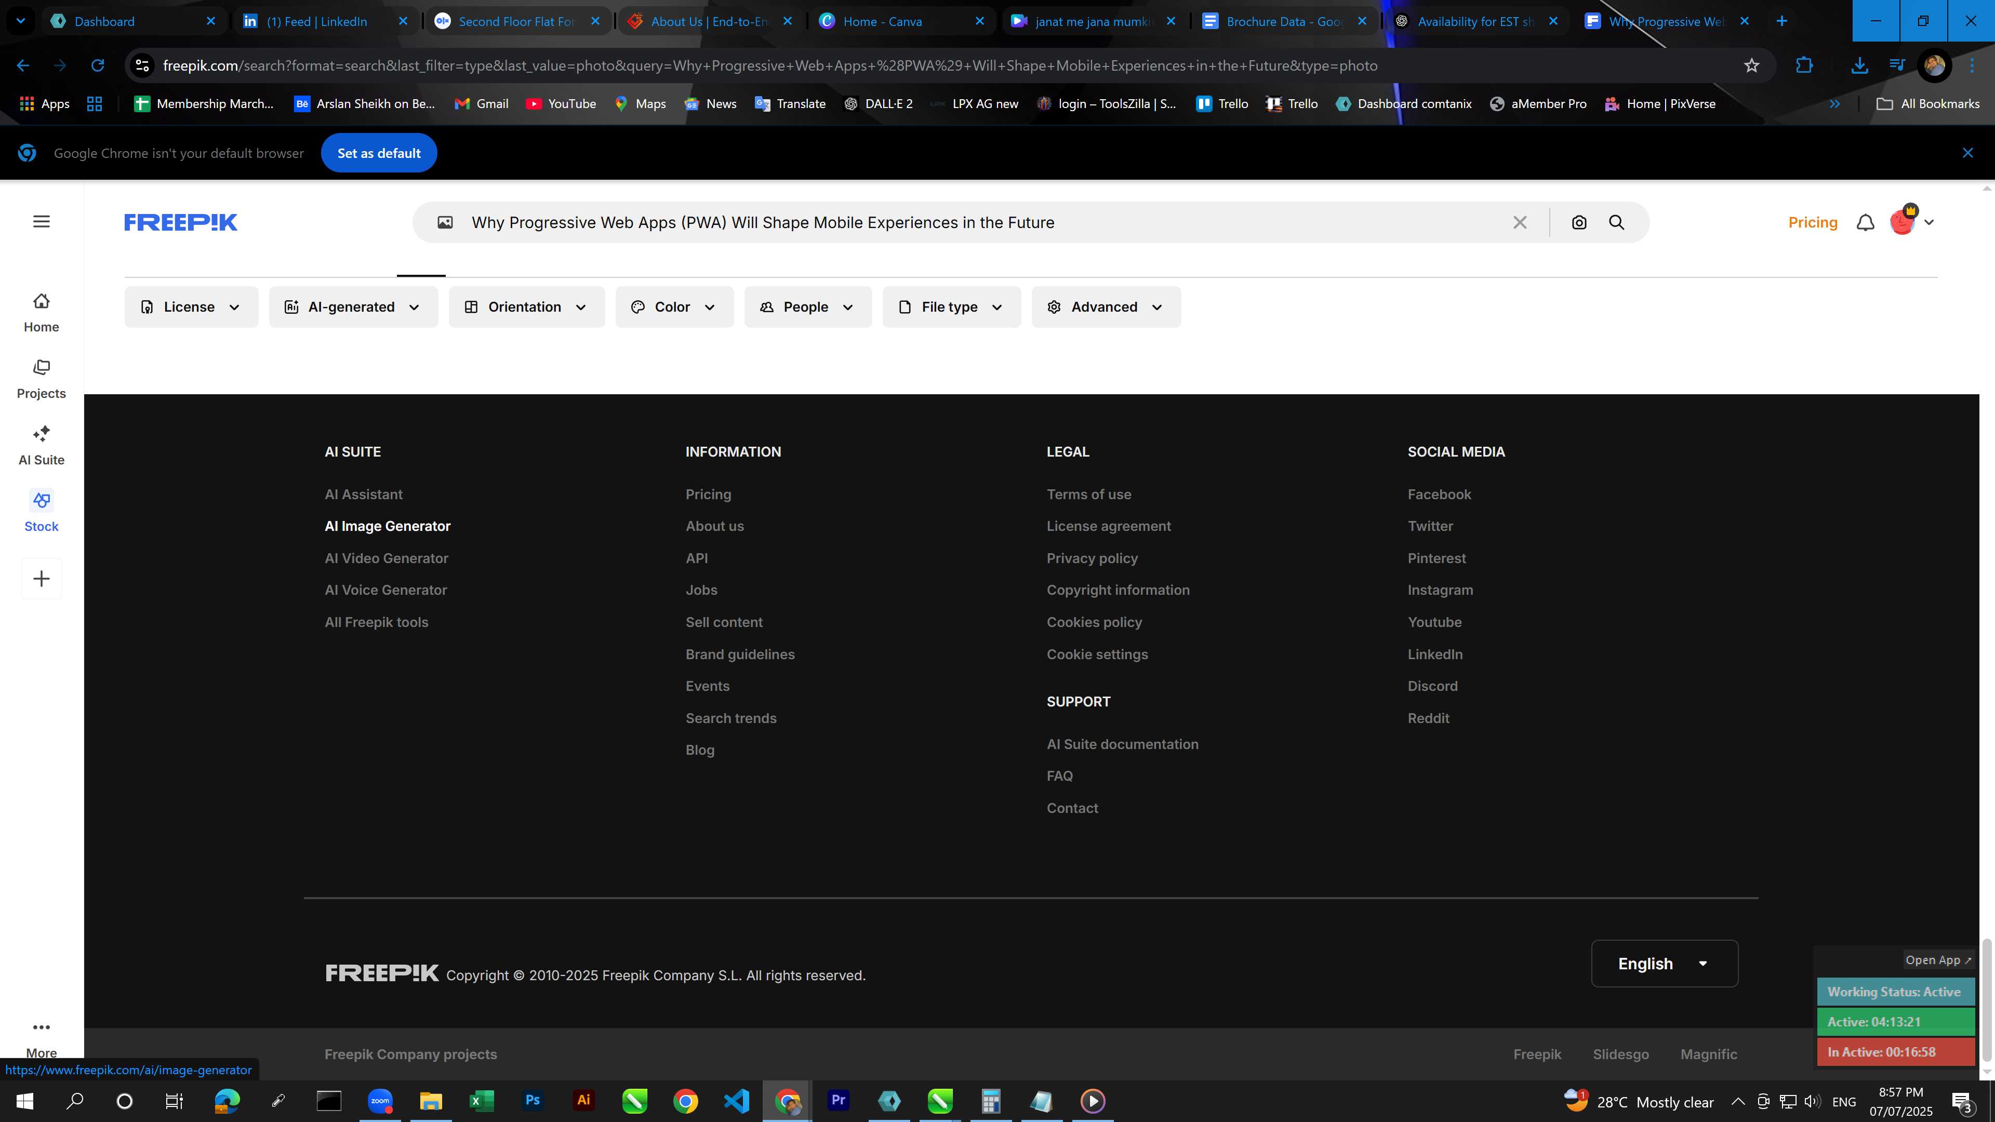Open YouTube bookmark

[x=561, y=104]
